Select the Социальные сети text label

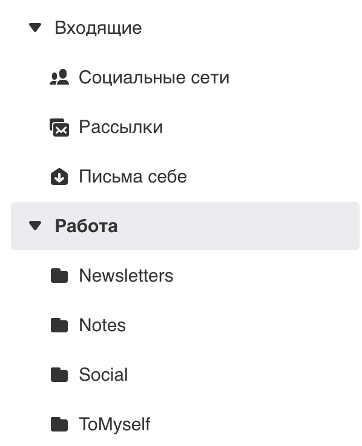pyautogui.click(x=154, y=77)
